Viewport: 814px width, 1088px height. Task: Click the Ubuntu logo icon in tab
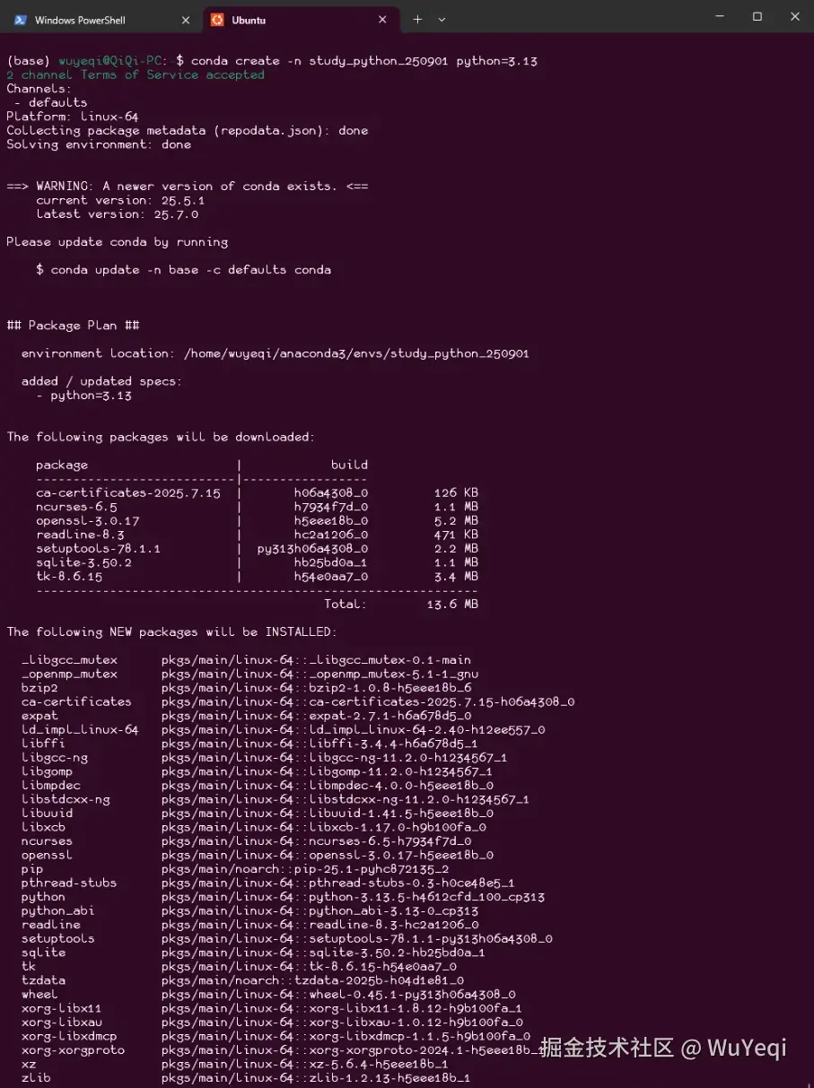tap(217, 20)
